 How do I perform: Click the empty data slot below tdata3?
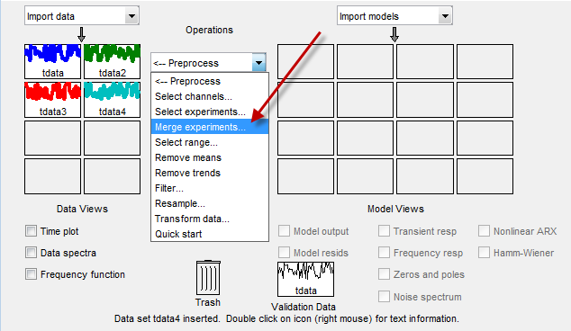(x=53, y=138)
